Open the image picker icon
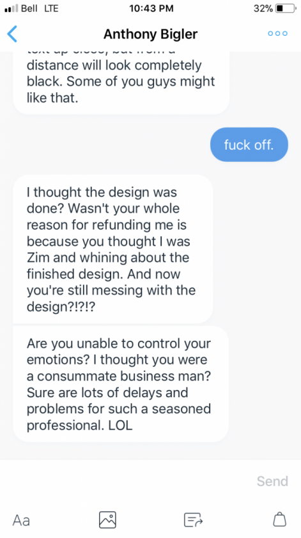 pos(107,520)
